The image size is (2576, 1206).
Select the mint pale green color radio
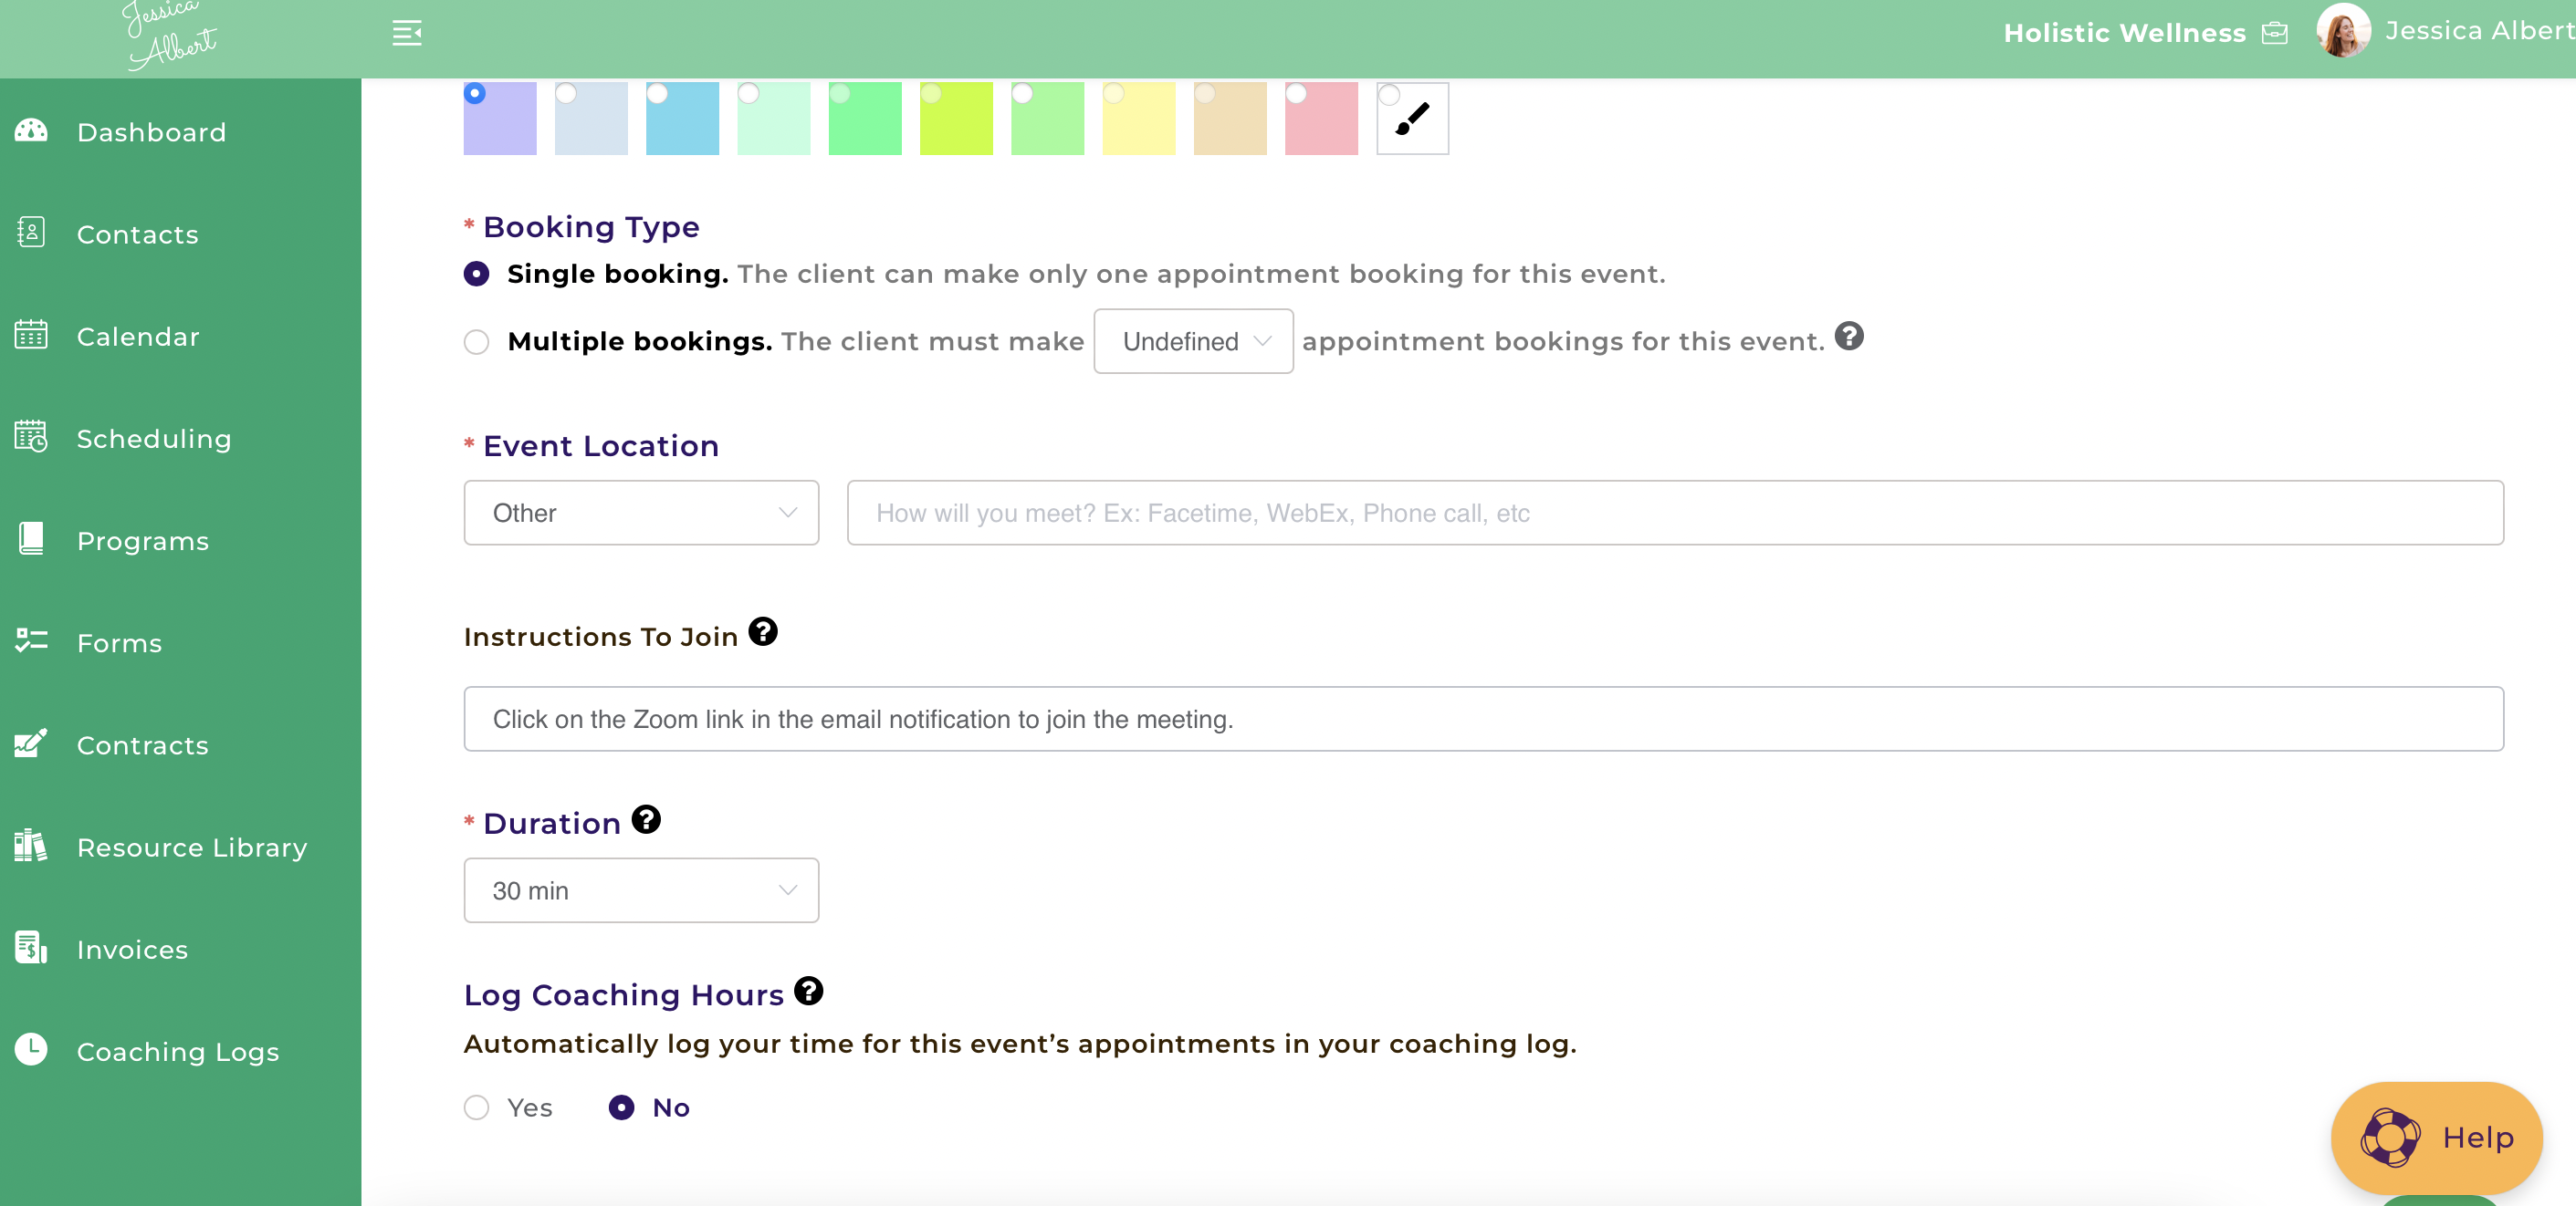[748, 93]
